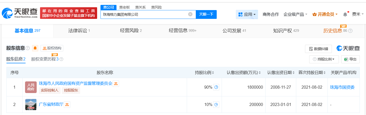Click the orange alert bell beside 股东信息

point(35,48)
